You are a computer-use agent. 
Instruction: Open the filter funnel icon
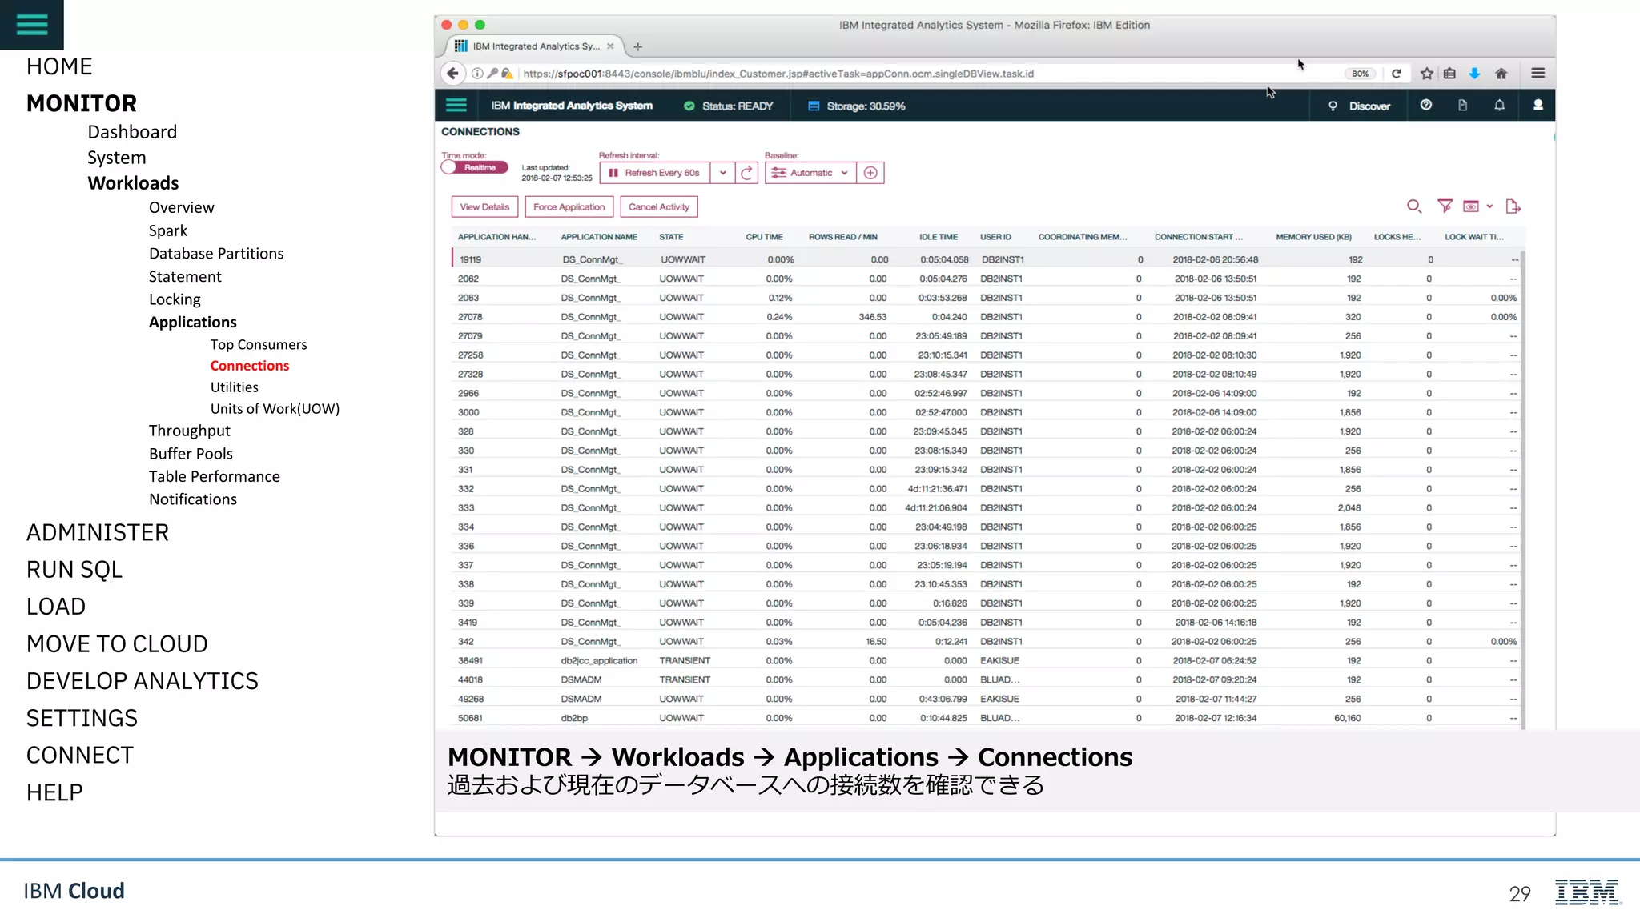pyautogui.click(x=1445, y=206)
